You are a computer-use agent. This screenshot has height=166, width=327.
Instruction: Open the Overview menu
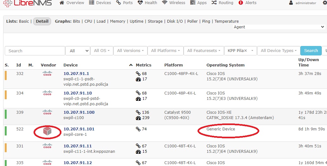(x=72, y=3)
